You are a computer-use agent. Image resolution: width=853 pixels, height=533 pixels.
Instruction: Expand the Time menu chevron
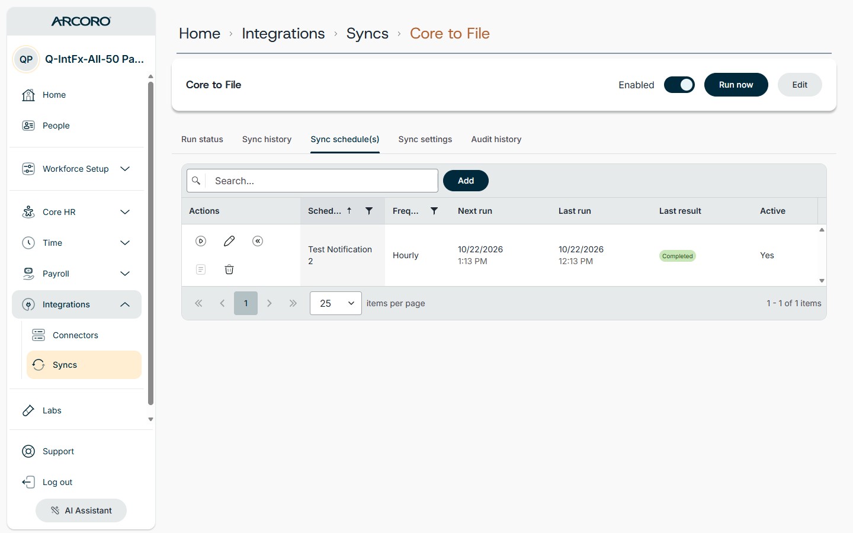click(x=125, y=243)
